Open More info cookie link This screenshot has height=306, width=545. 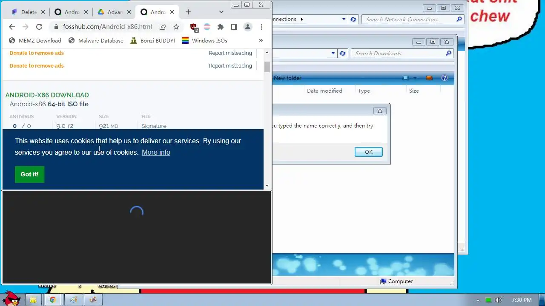pyautogui.click(x=156, y=152)
